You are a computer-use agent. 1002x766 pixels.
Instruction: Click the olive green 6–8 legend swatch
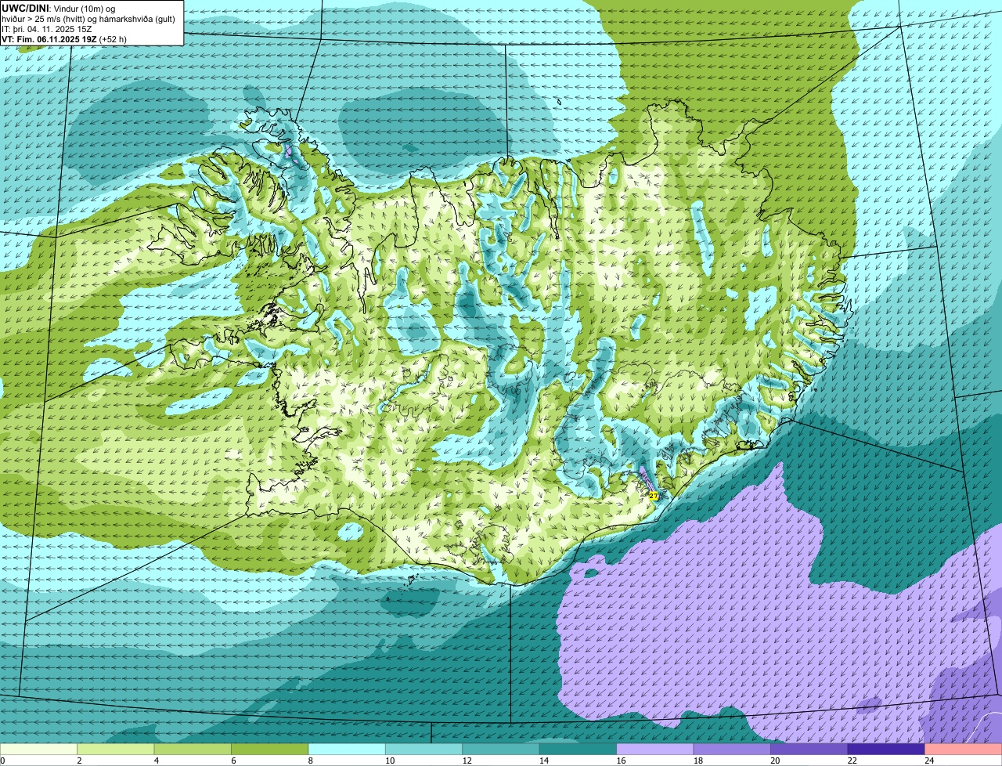pos(270,750)
